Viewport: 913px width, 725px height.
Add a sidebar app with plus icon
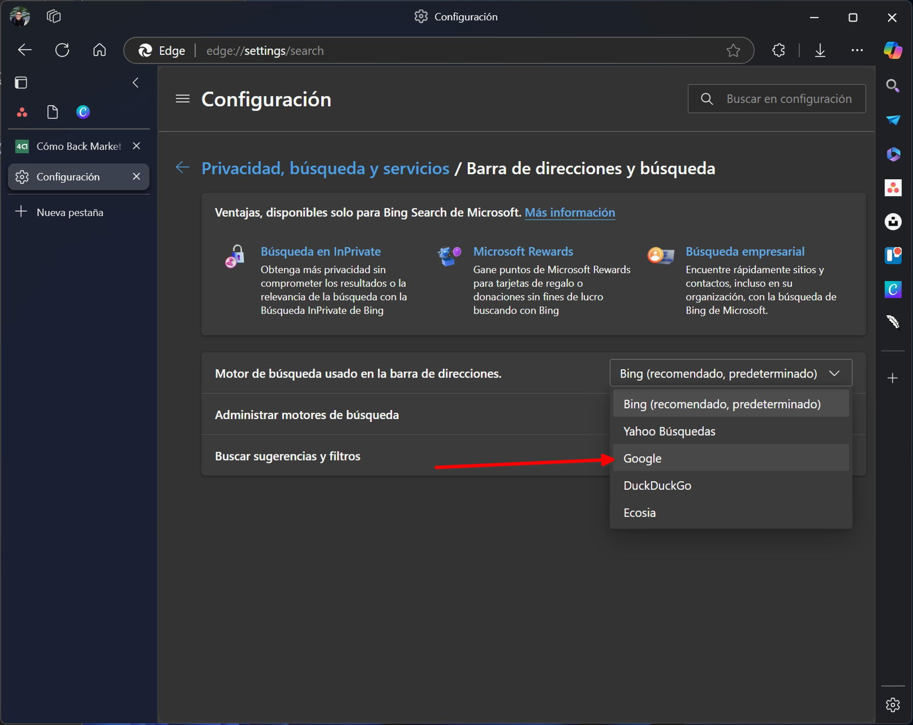coord(893,378)
